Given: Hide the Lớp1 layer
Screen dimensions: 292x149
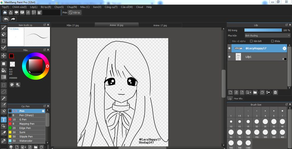Looking at the screenshot, I should coord(230,57).
